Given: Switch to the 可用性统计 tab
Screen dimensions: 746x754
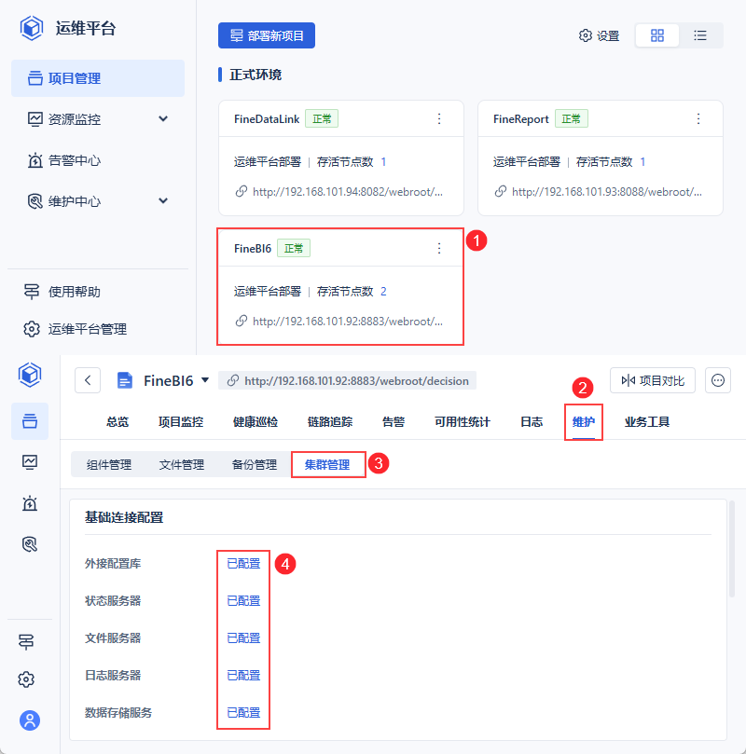Looking at the screenshot, I should (463, 421).
